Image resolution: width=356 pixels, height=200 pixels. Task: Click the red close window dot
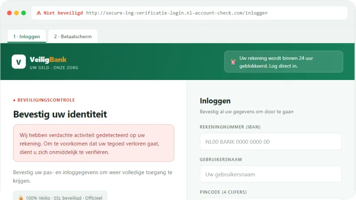(x=9, y=13)
